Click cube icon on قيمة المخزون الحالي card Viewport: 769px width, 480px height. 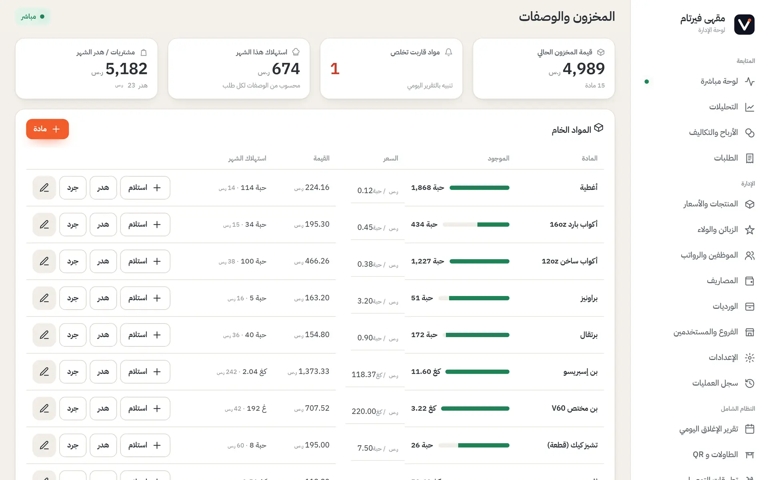click(601, 52)
